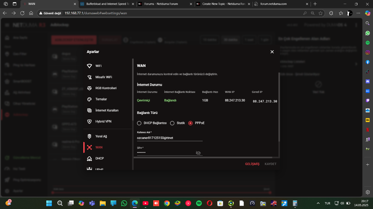Switch to the WAN browser tab

click(x=50, y=4)
